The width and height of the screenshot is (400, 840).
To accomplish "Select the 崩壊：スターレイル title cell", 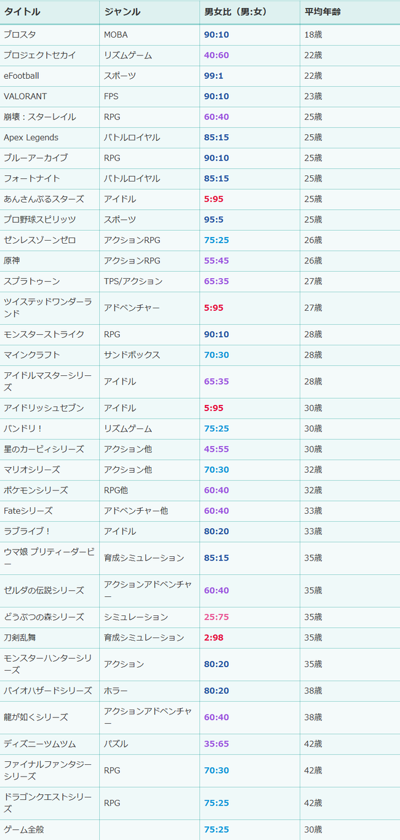I will click(x=50, y=117).
